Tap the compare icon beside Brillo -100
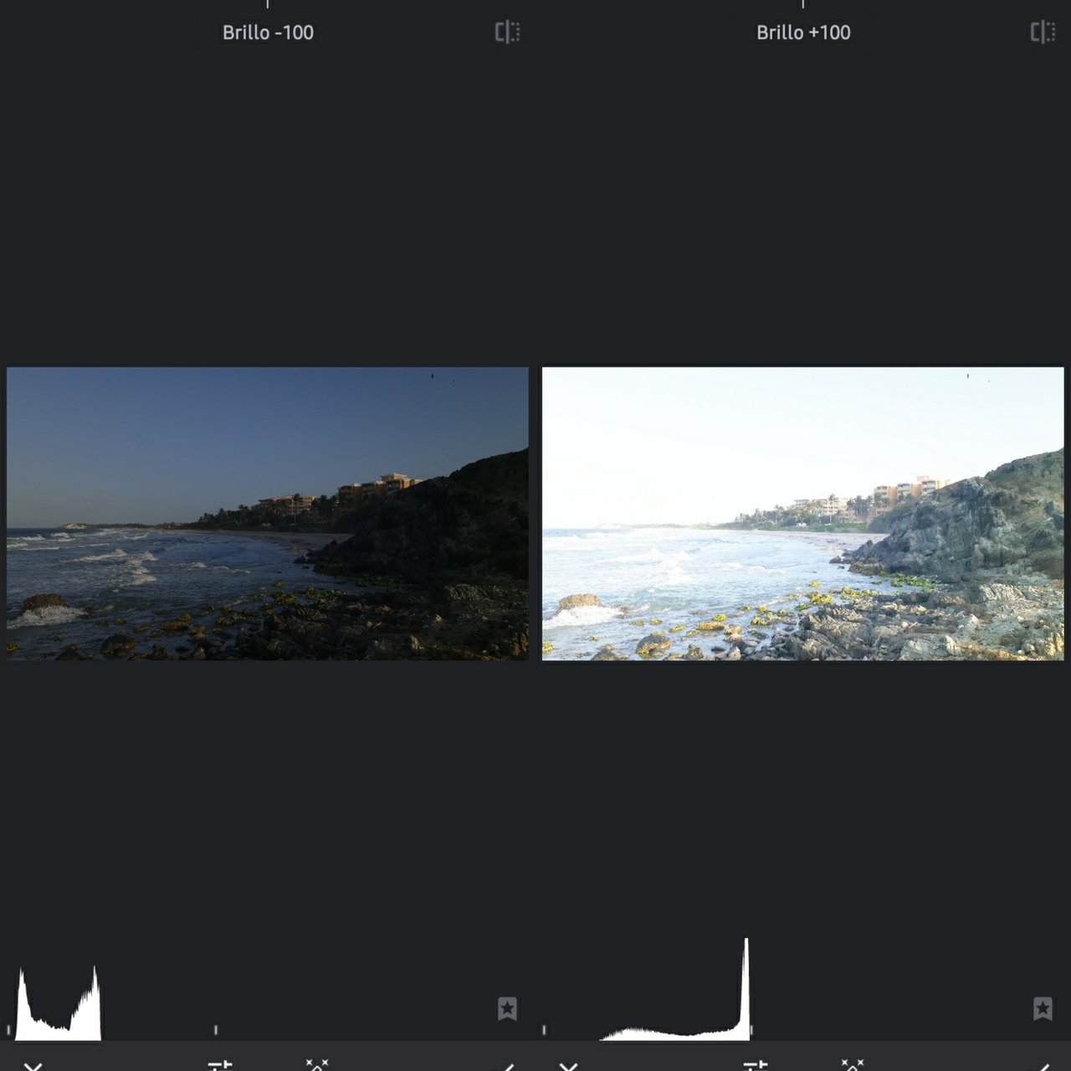The image size is (1071, 1071). click(507, 33)
